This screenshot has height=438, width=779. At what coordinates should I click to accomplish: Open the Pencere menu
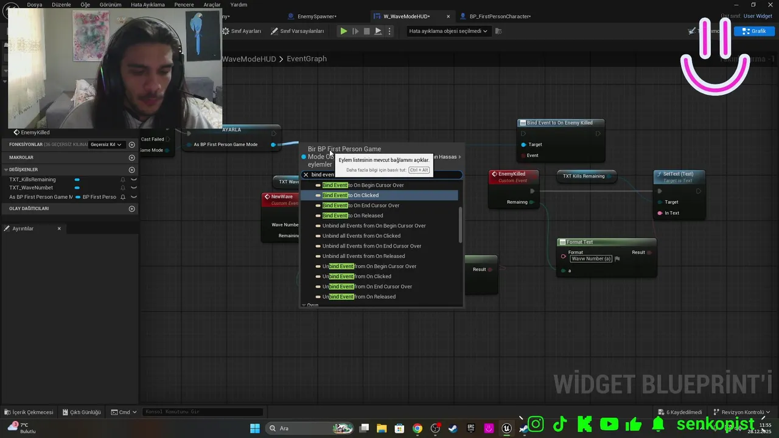pyautogui.click(x=184, y=4)
